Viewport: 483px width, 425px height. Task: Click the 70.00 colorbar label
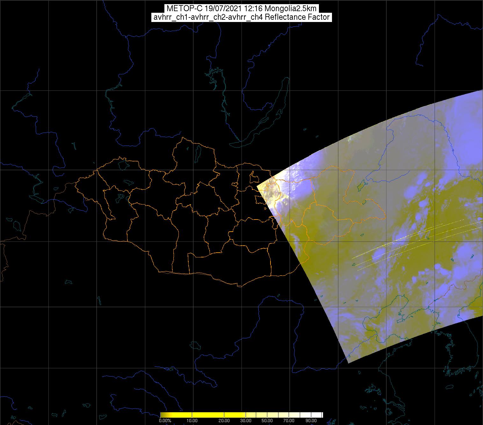tap(289, 421)
